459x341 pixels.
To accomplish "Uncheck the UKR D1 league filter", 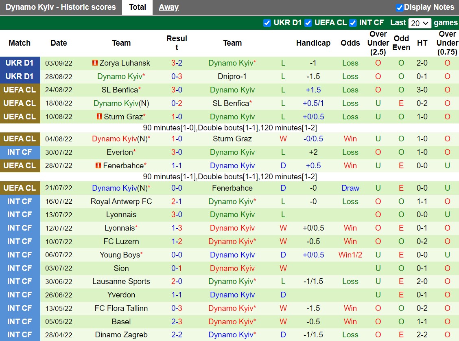I will click(x=267, y=23).
